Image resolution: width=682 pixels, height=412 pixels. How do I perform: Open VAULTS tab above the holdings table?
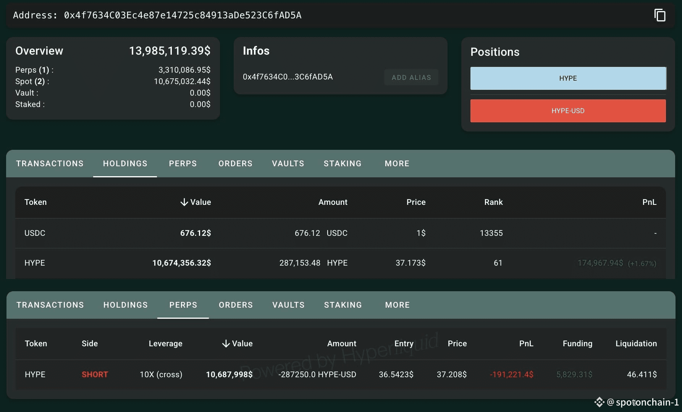tap(288, 164)
